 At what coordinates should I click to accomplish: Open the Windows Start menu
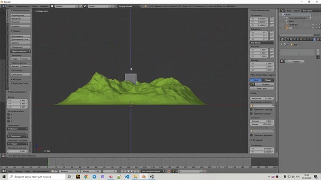[4, 176]
